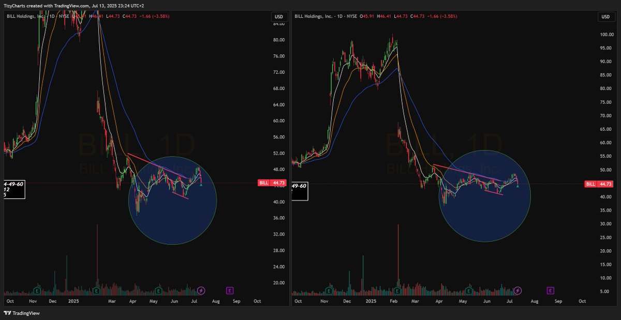Click the Aug label on left chart time axis
Screen dimensions: 621x320
216,300
